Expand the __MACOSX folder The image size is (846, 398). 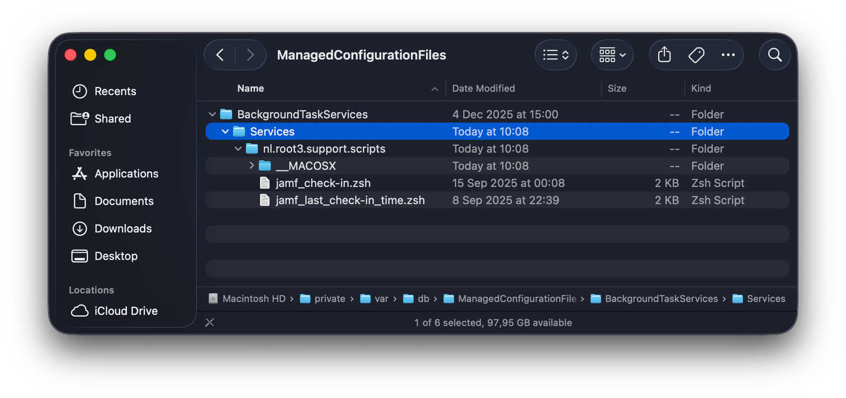coord(252,166)
